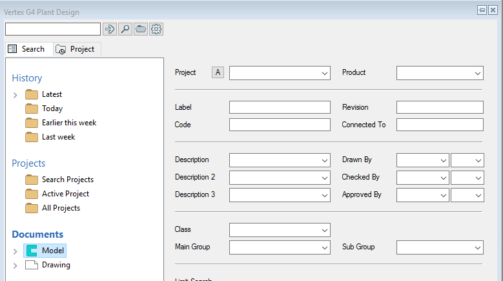Toggle the A button next to Project
Viewport: 503px width, 281px height.
218,72
